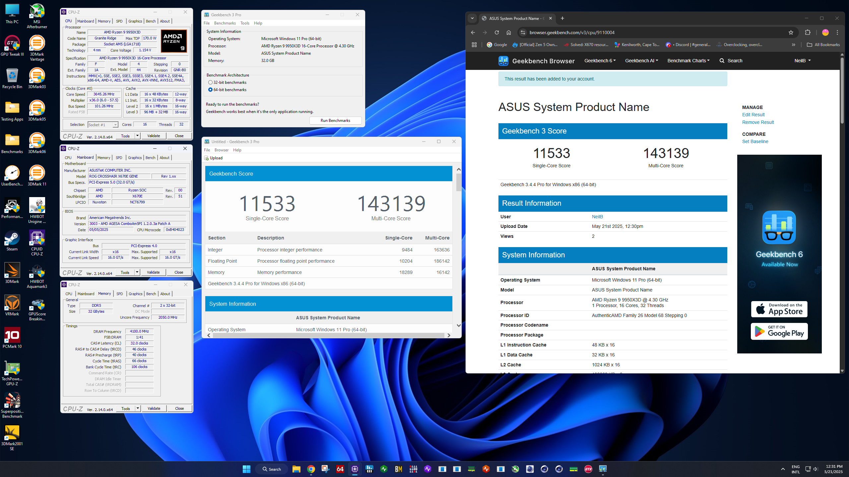849x477 pixels.
Task: Open PCMark 10 desktop icon
Action: (12, 338)
